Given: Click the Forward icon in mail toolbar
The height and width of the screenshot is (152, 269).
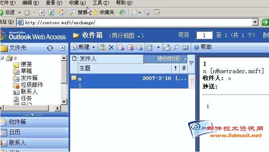Looking at the screenshot, I should pyautogui.click(x=140, y=47).
